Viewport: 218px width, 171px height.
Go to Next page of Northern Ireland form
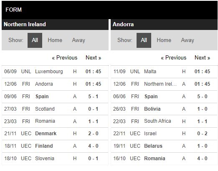[93, 57]
